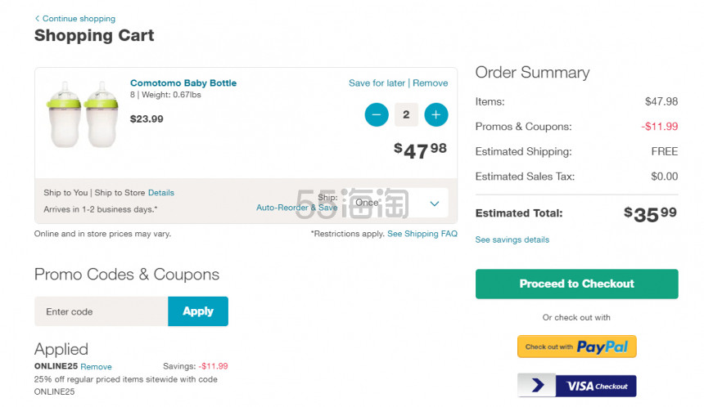
Task: Focus the Enter code promo field
Action: point(102,311)
